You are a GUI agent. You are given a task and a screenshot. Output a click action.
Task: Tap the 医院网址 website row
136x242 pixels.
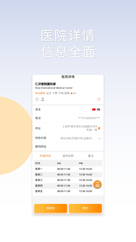[x=68, y=147]
